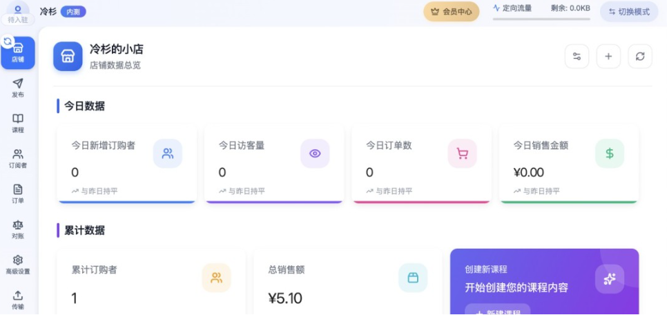
Task: Open the filter settings sliders button
Action: coord(577,56)
